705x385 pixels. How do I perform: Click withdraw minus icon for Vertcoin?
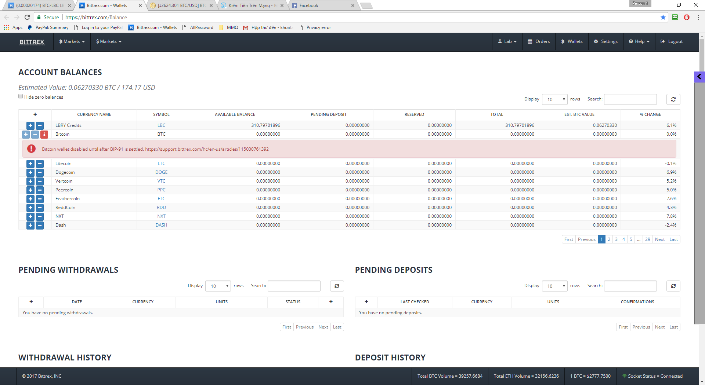40,181
